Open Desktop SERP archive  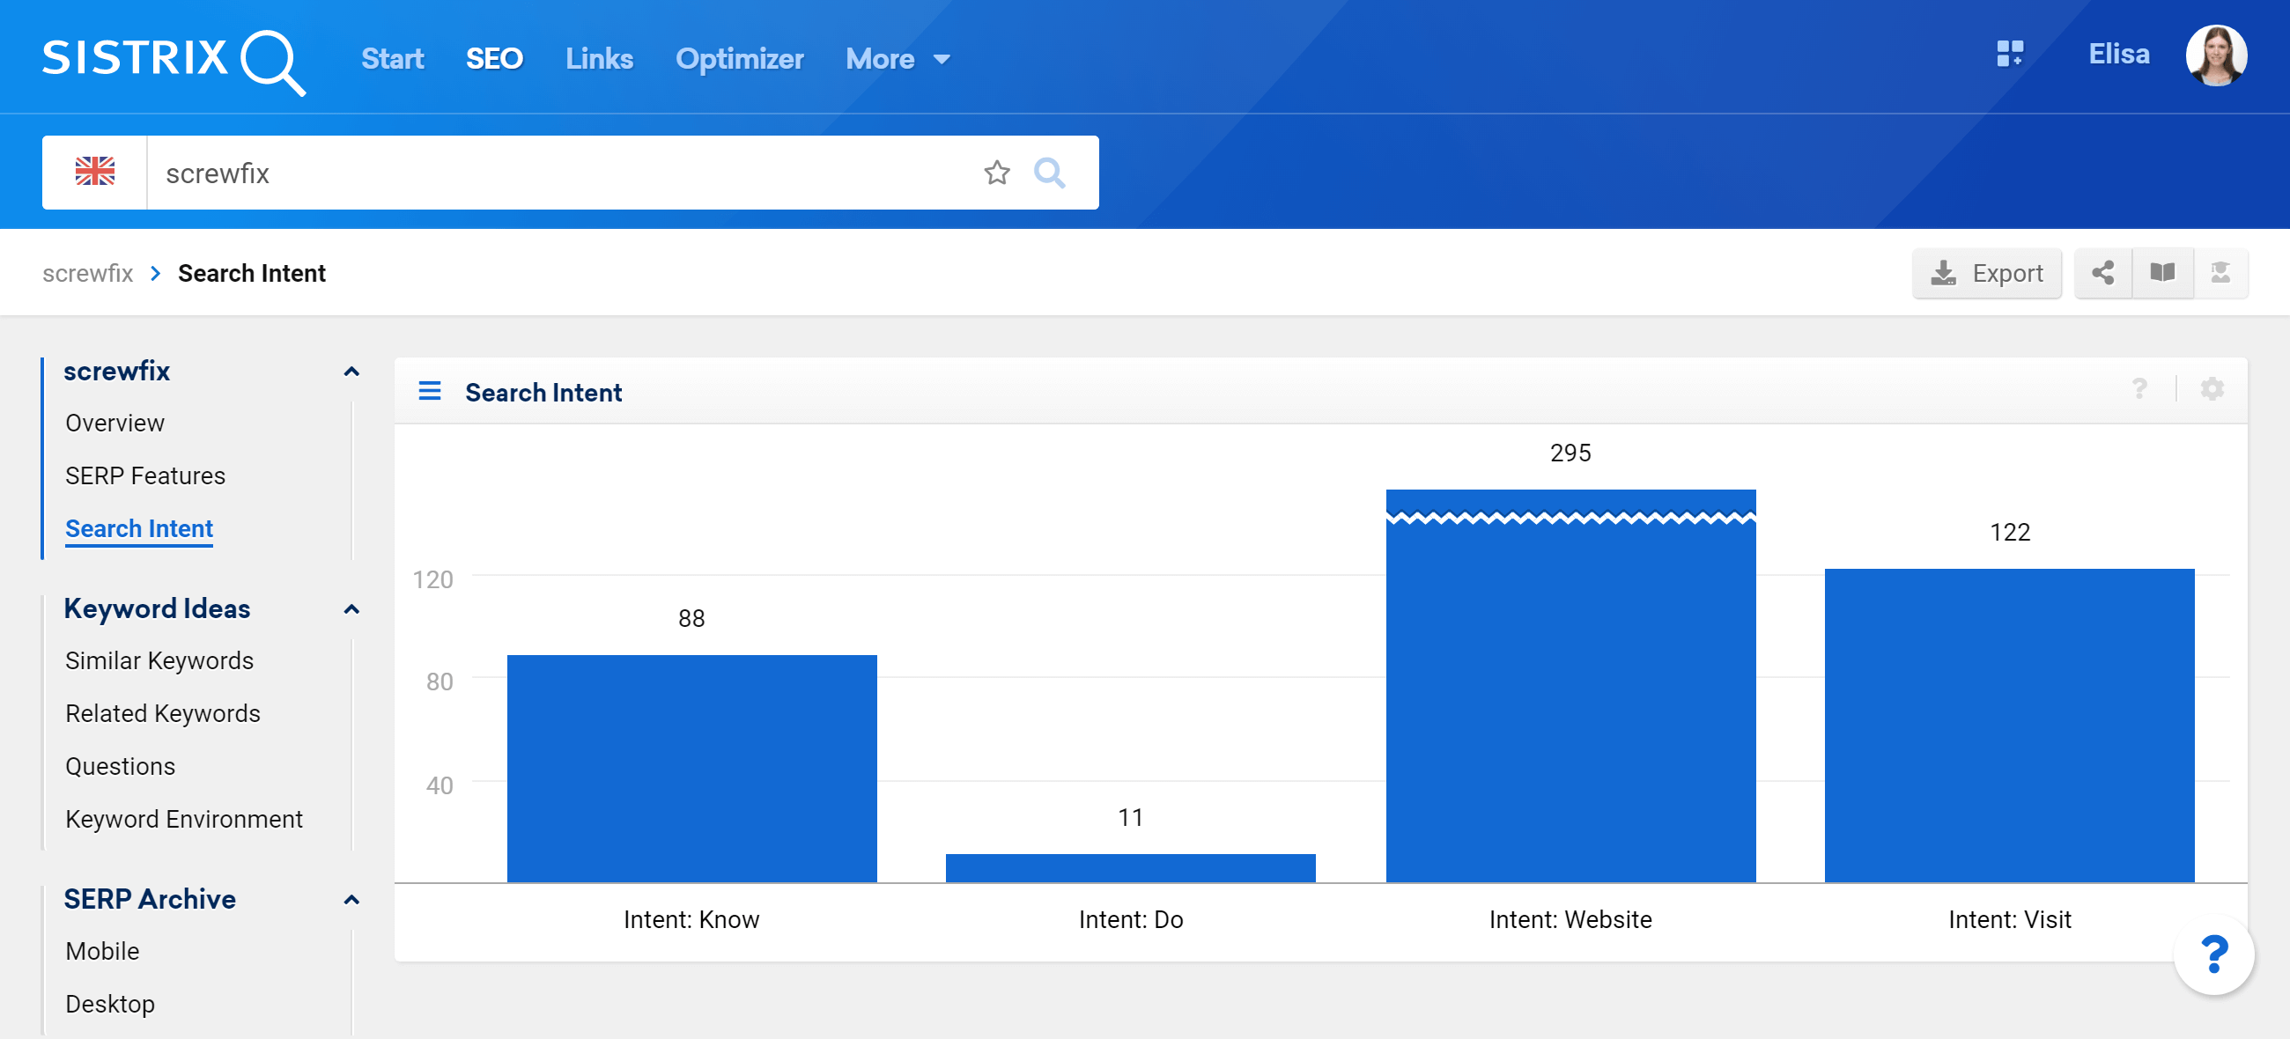110,1004
